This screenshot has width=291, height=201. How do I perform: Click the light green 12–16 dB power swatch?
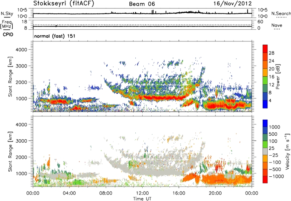[265, 80]
